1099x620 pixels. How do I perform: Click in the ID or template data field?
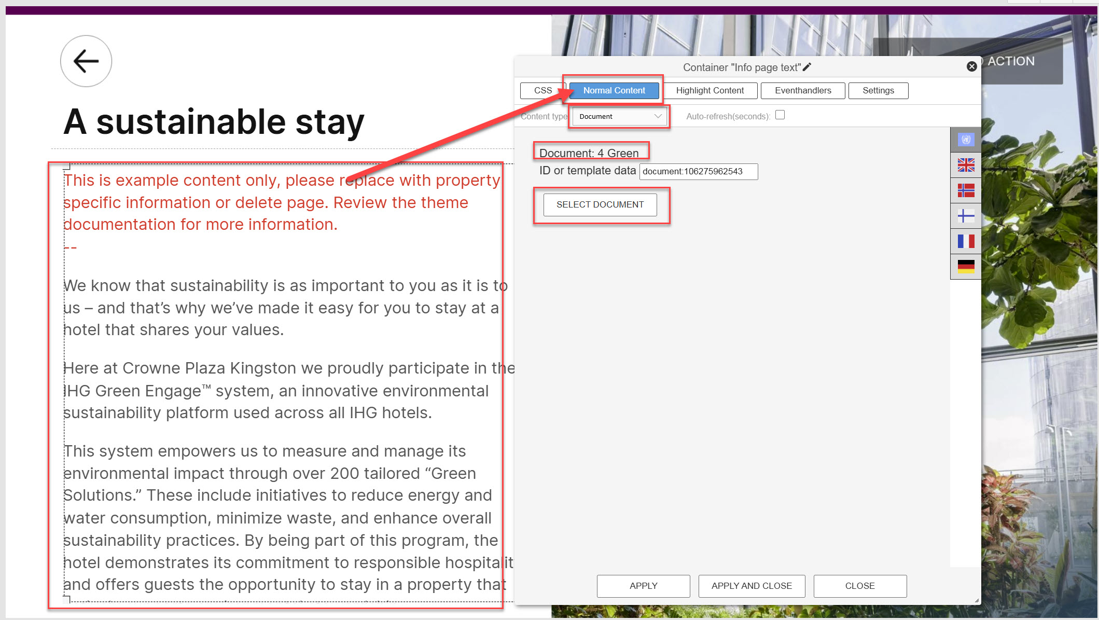698,172
